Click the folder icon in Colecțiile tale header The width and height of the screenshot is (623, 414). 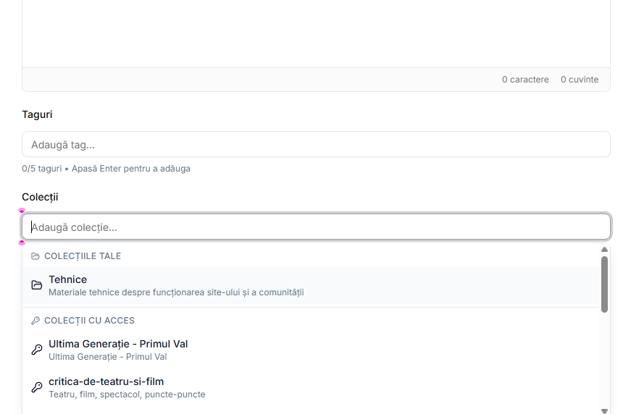(x=35, y=256)
